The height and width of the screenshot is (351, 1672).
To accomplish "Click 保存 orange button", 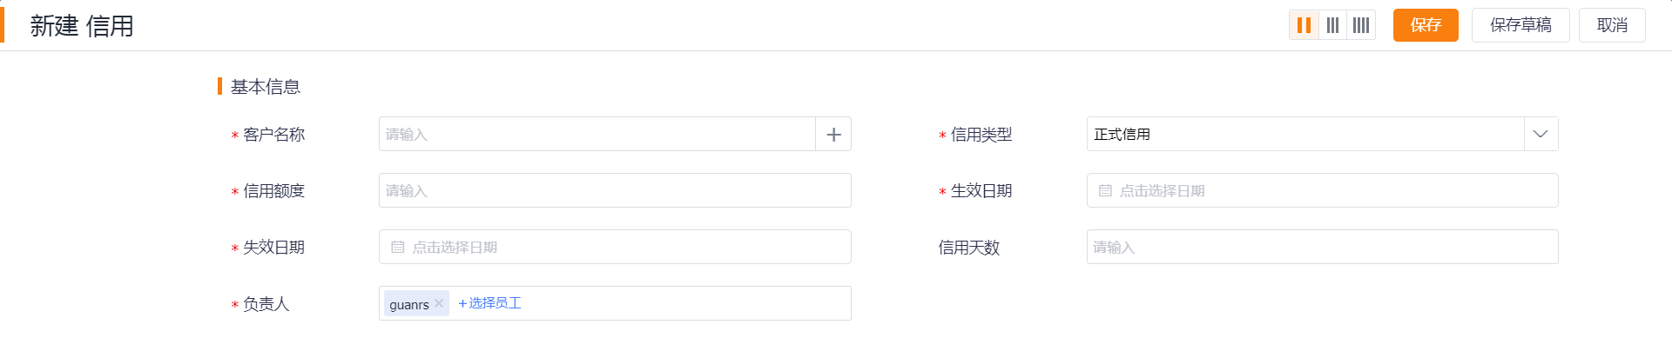I will [x=1426, y=25].
